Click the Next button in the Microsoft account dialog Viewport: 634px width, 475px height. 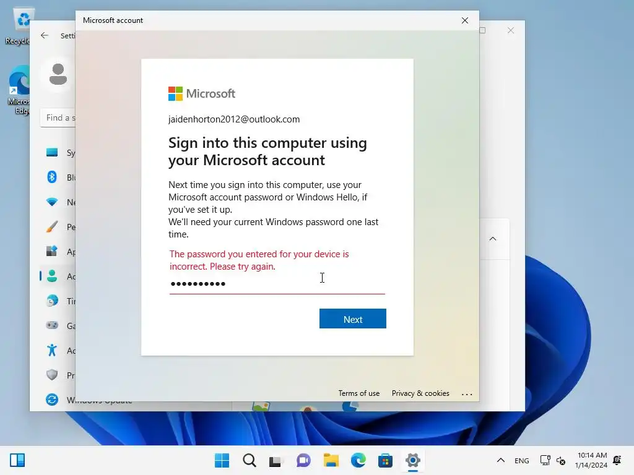click(352, 319)
